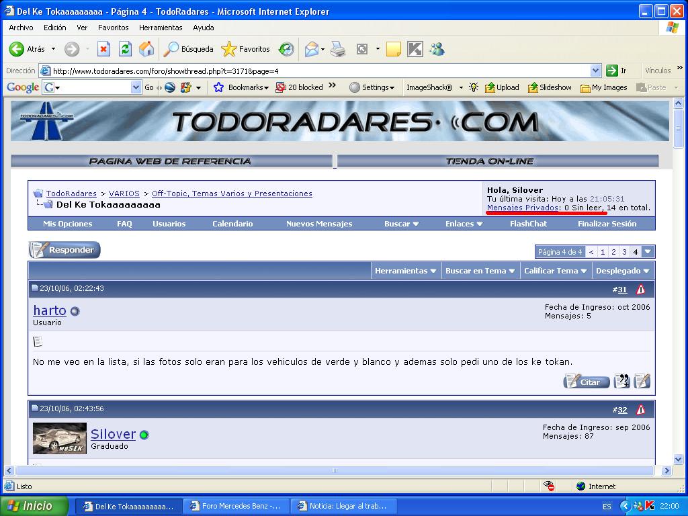Click the Home icon in browser toolbar

click(146, 49)
